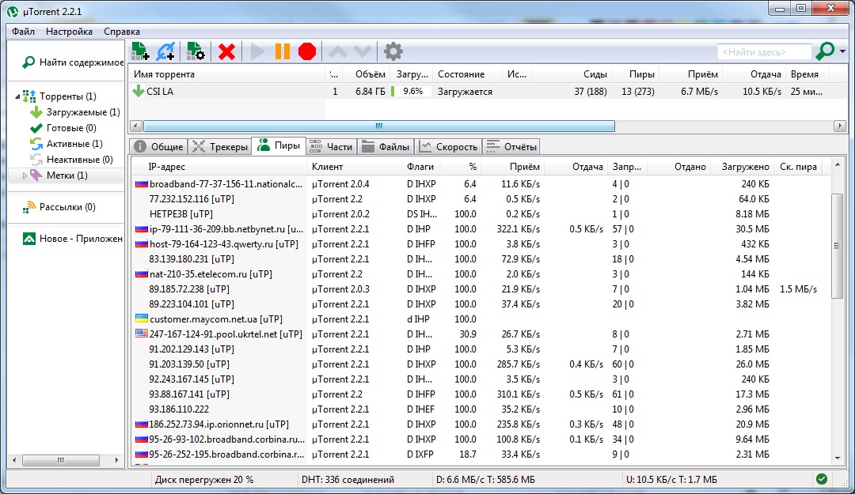Click the Start torrent play icon

point(256,51)
